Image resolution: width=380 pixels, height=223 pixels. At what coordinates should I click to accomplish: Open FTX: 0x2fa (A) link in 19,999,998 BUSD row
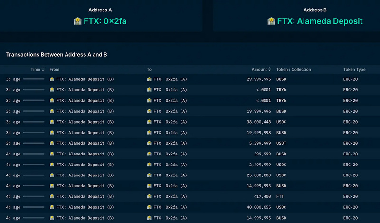coord(170,133)
